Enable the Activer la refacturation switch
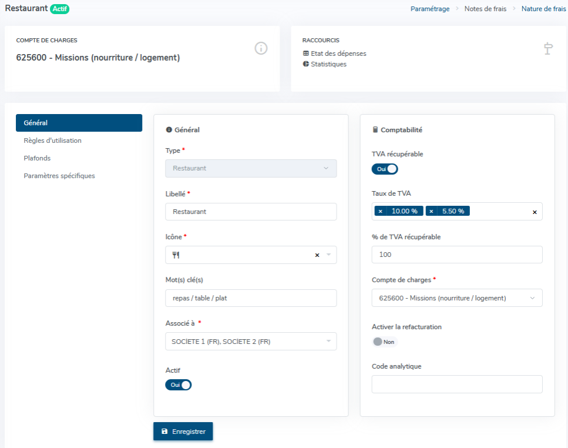 384,342
